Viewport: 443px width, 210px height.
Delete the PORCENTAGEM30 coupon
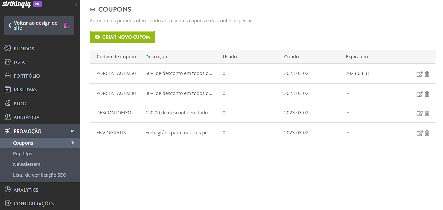(427, 94)
